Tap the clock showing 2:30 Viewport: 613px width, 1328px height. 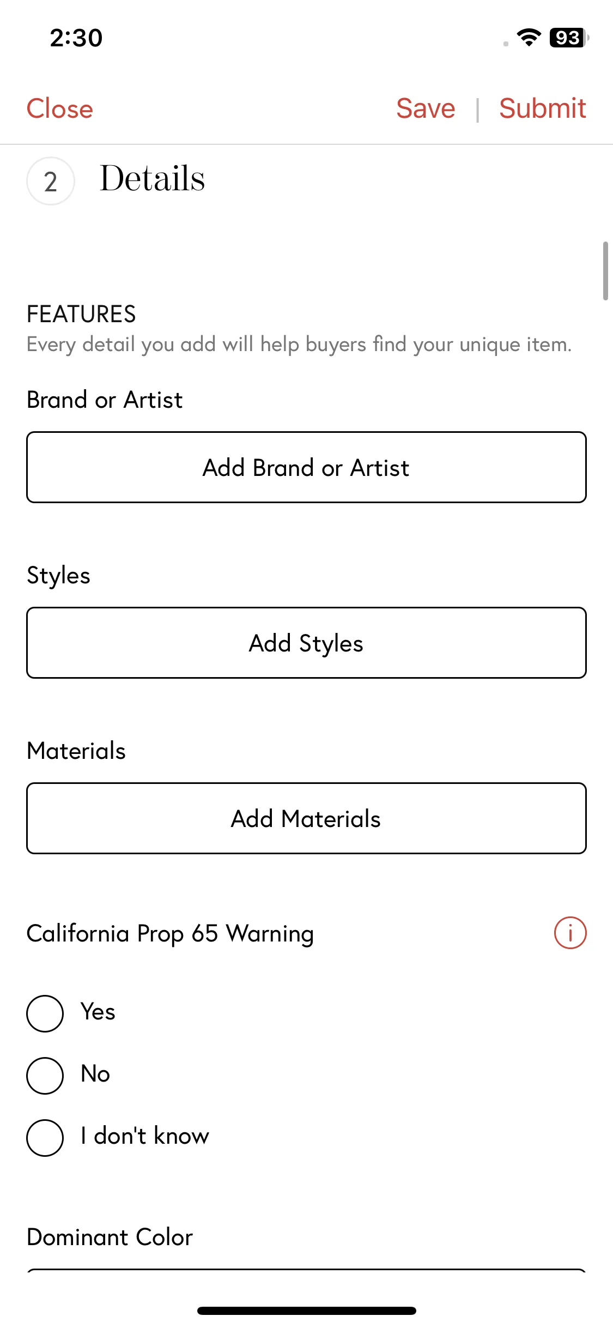pyautogui.click(x=76, y=38)
